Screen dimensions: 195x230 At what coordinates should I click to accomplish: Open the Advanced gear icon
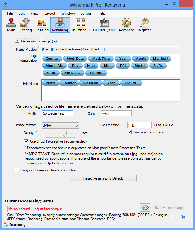127,25
